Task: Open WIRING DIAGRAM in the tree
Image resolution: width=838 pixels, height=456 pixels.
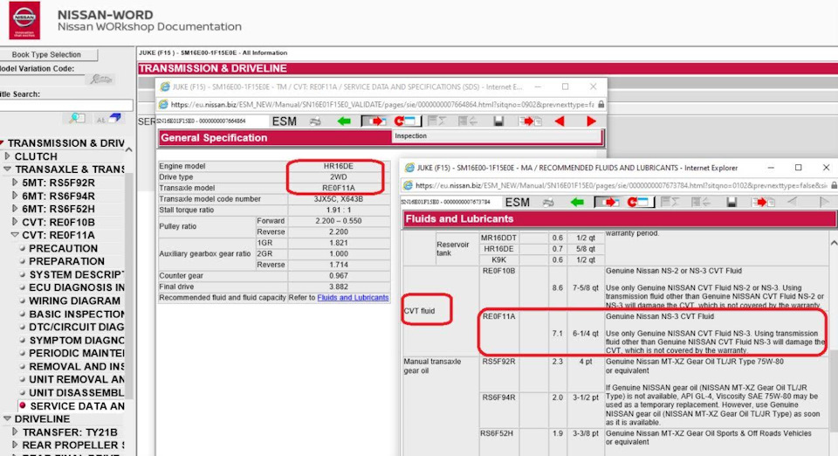Action: pyautogui.click(x=74, y=301)
